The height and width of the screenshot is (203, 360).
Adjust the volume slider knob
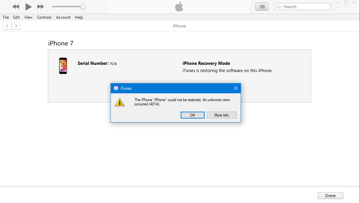tap(83, 7)
